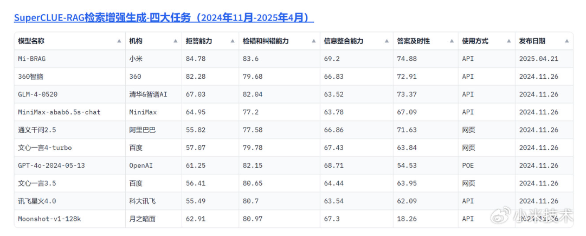
Task: Click the 73.37 timeliness score
Action: (x=407, y=94)
